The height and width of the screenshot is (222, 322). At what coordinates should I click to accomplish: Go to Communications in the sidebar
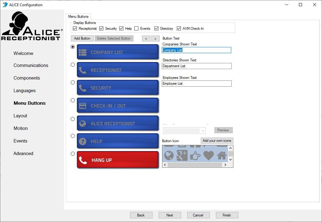(x=31, y=65)
